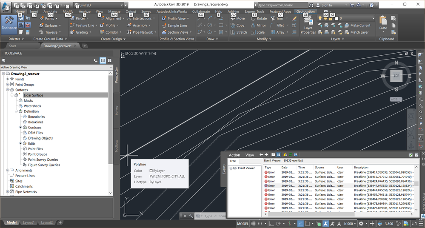This screenshot has height=228, width=425.
Task: Select the Breaklines tree item
Action: click(35, 122)
